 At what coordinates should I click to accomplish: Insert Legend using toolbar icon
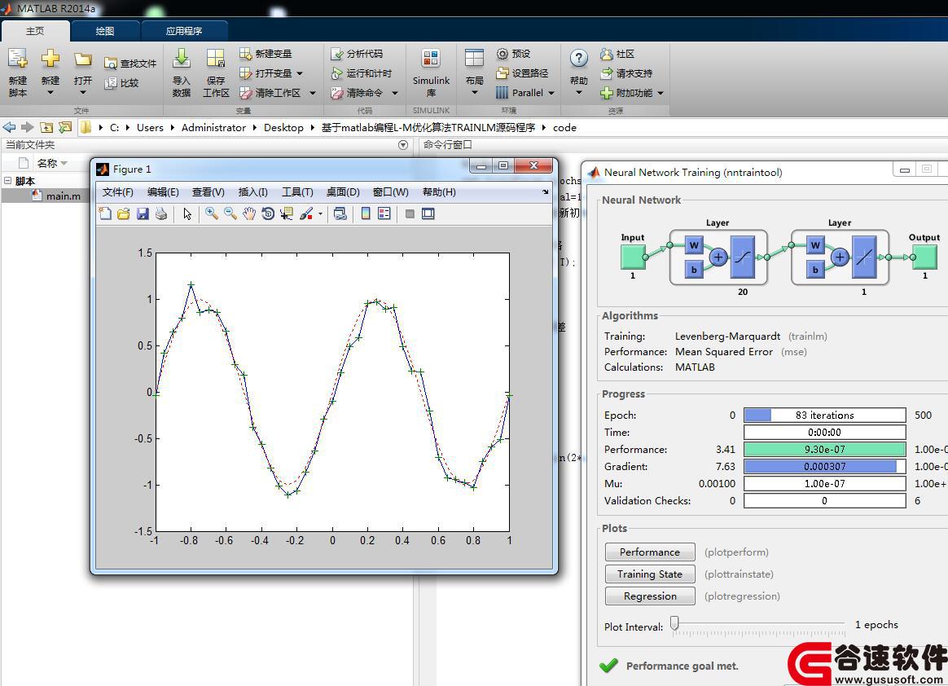pyautogui.click(x=384, y=213)
